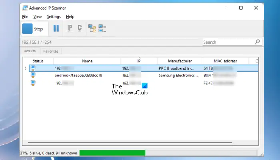Sort by the Manufacturer column header

point(180,61)
